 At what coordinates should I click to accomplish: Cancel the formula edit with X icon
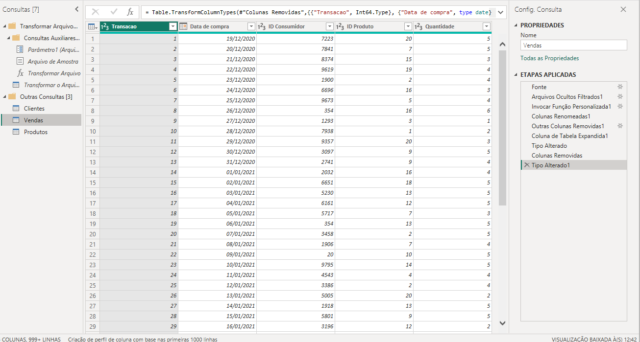click(96, 12)
